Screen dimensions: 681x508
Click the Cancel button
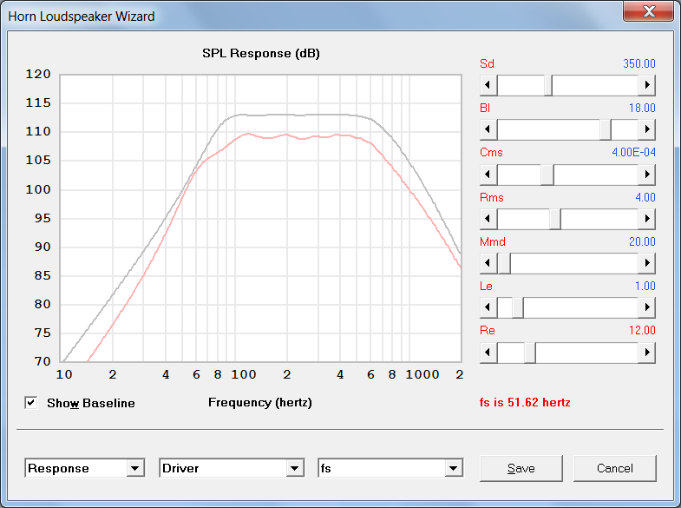point(614,468)
